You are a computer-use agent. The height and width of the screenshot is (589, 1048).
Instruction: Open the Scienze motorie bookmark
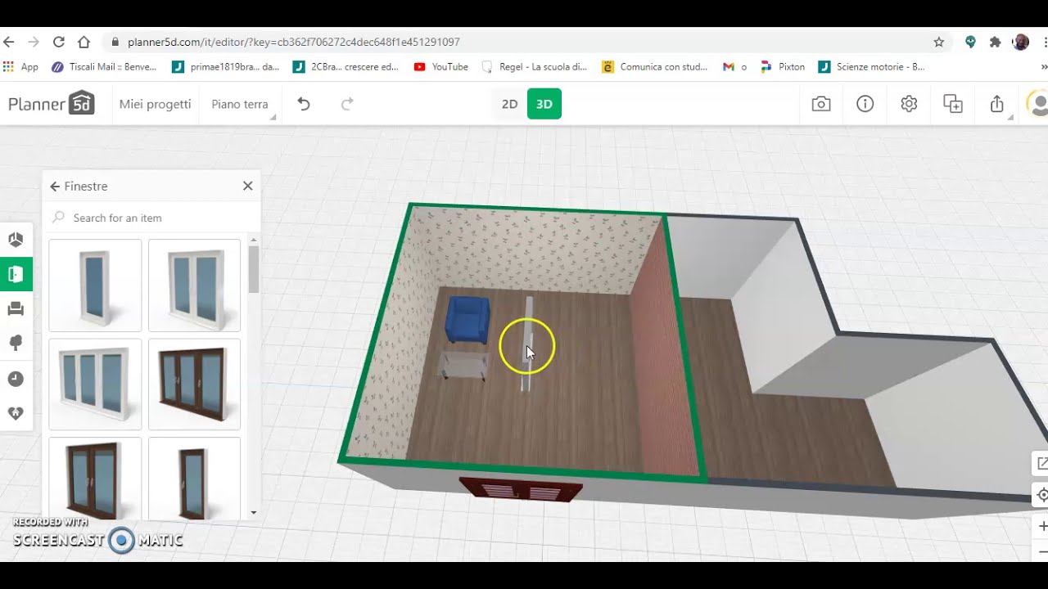point(872,67)
